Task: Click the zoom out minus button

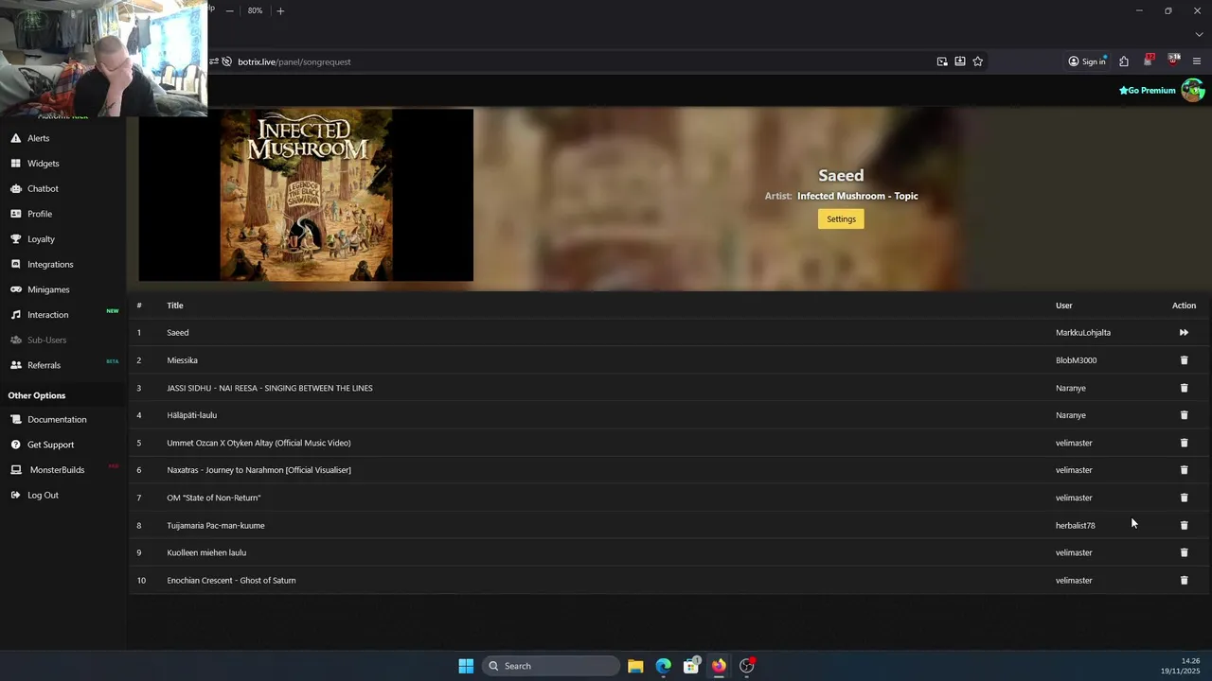Action: [x=229, y=10]
